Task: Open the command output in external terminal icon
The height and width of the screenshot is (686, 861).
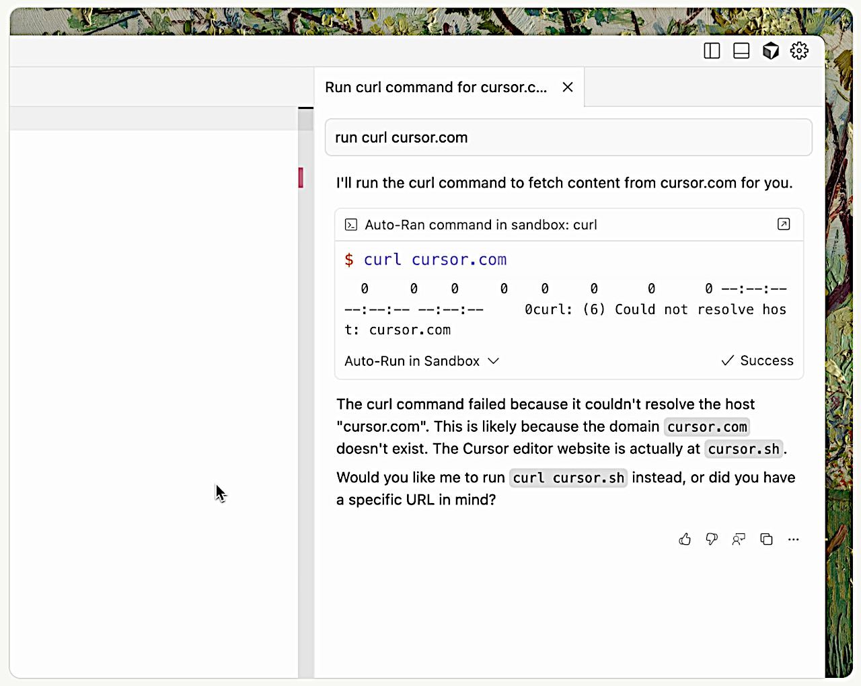Action: point(784,225)
